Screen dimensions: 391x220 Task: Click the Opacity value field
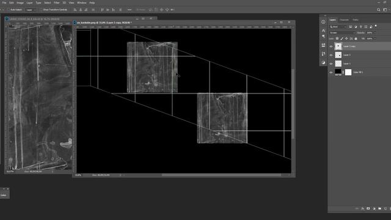[370, 32]
